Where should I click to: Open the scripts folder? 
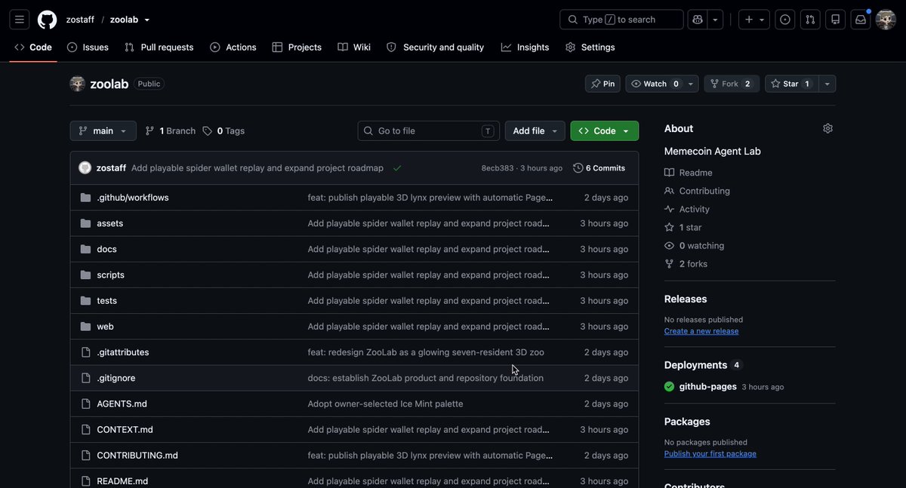[x=111, y=275]
